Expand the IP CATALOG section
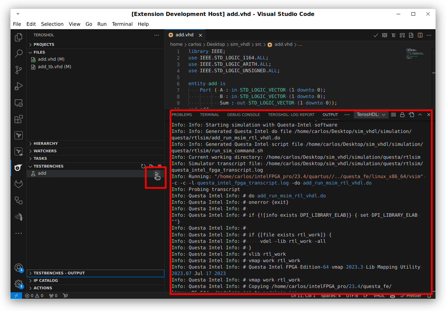Viewport: 446px width, 311px height. coord(96,280)
